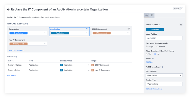Click the Source / Value column header
Viewport: 191px width, 99px height.
coord(66,61)
